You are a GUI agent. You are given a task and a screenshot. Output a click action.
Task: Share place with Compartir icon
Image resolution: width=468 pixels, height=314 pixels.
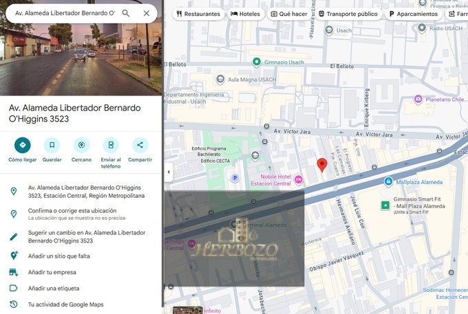pos(140,145)
